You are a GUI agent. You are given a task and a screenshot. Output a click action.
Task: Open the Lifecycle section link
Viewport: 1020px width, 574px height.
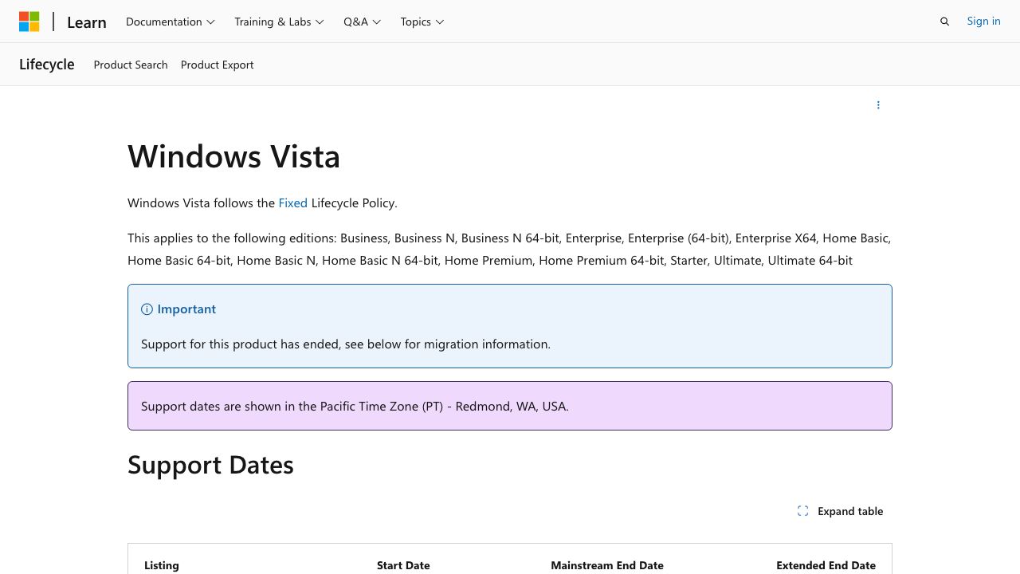47,65
